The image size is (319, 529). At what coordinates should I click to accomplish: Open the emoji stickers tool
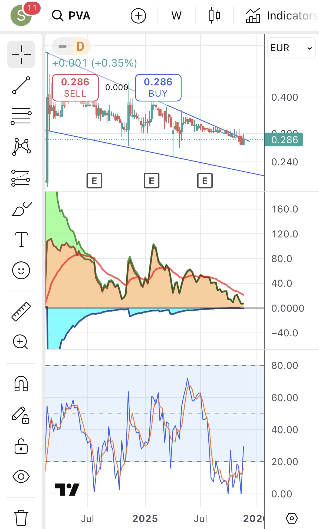tap(21, 270)
